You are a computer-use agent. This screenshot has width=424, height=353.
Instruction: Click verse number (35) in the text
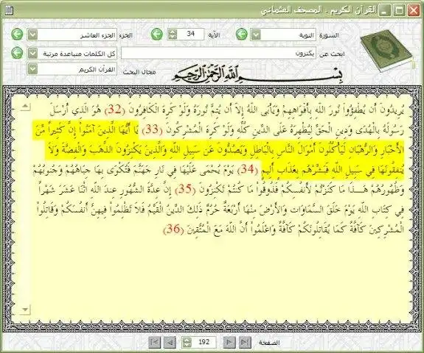click(185, 190)
